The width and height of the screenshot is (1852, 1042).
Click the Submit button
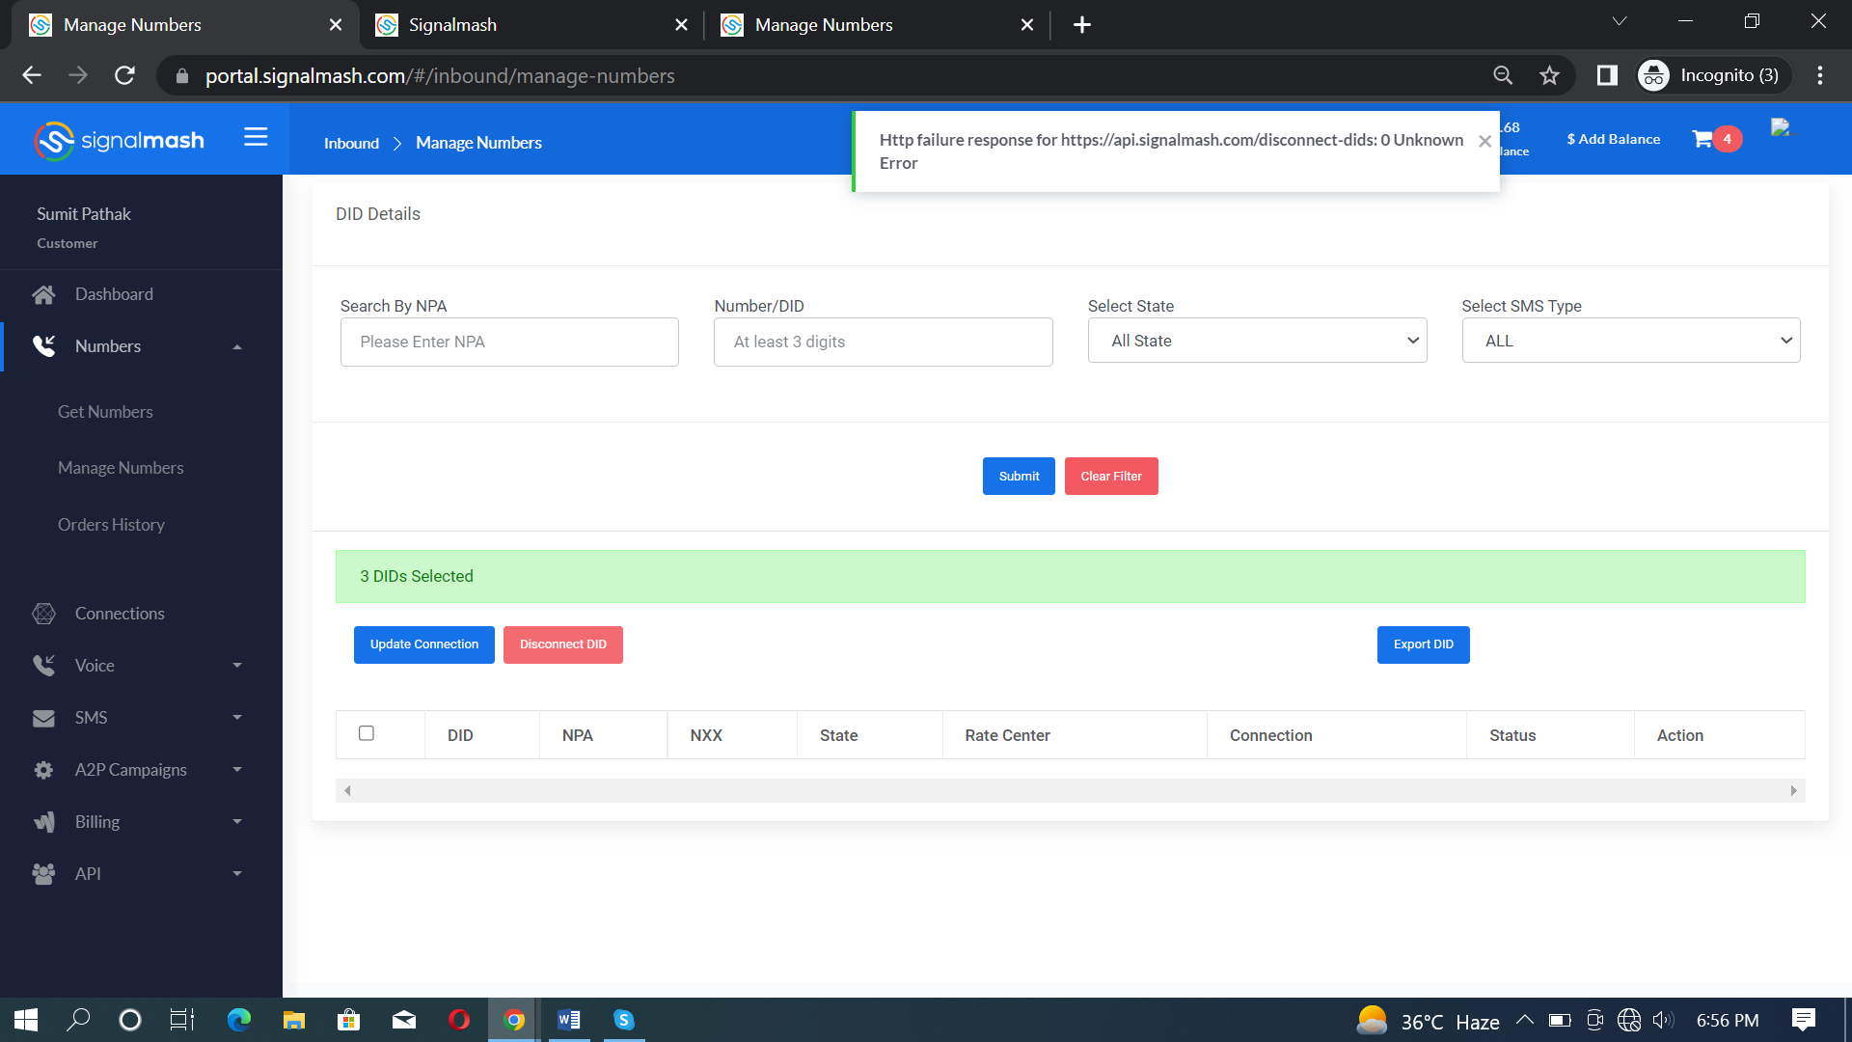[1019, 477]
